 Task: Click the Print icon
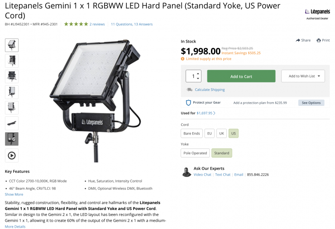(x=319, y=40)
